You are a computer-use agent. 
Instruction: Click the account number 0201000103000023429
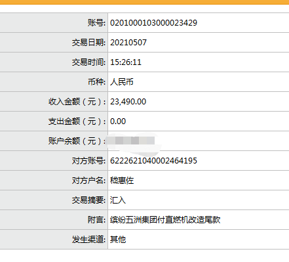point(153,23)
